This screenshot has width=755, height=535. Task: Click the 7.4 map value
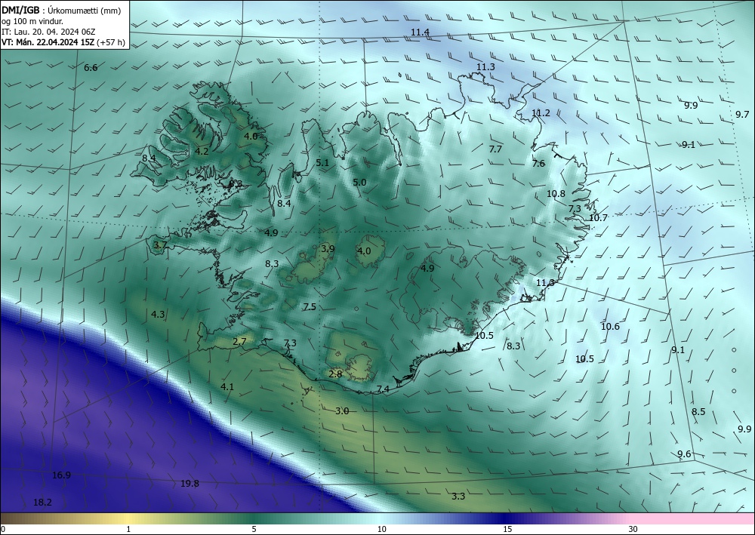[383, 389]
